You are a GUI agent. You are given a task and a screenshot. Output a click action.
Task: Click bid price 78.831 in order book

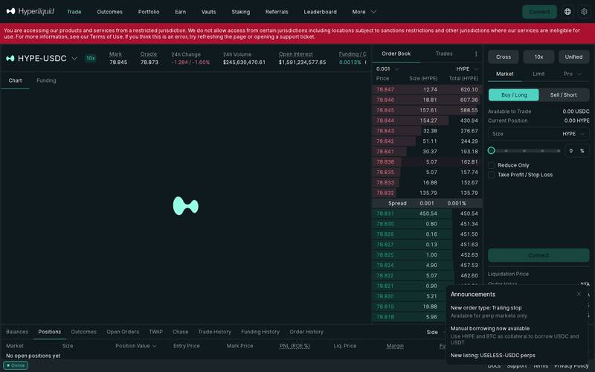pyautogui.click(x=385, y=214)
